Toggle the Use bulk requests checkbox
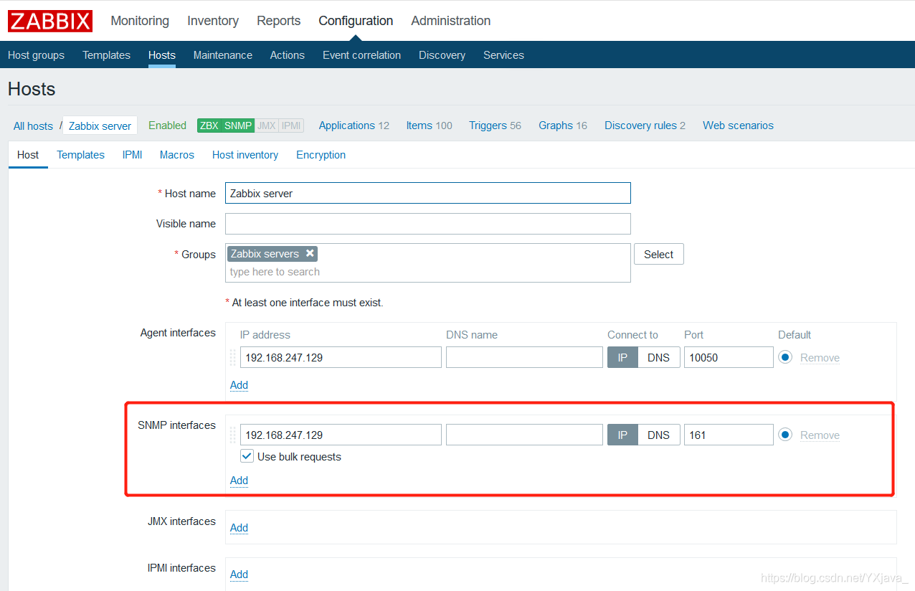915x591 pixels. (247, 456)
